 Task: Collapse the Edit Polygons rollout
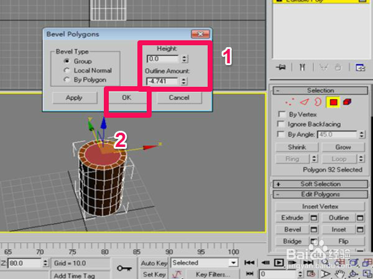[320, 194]
